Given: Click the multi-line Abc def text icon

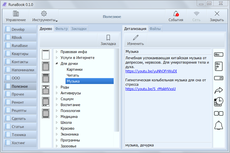Looking at the screenshot, I should (x=218, y=66).
